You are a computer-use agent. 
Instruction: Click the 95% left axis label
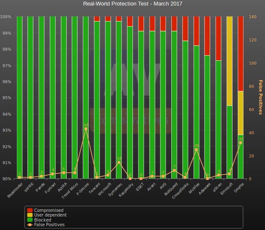7,98
